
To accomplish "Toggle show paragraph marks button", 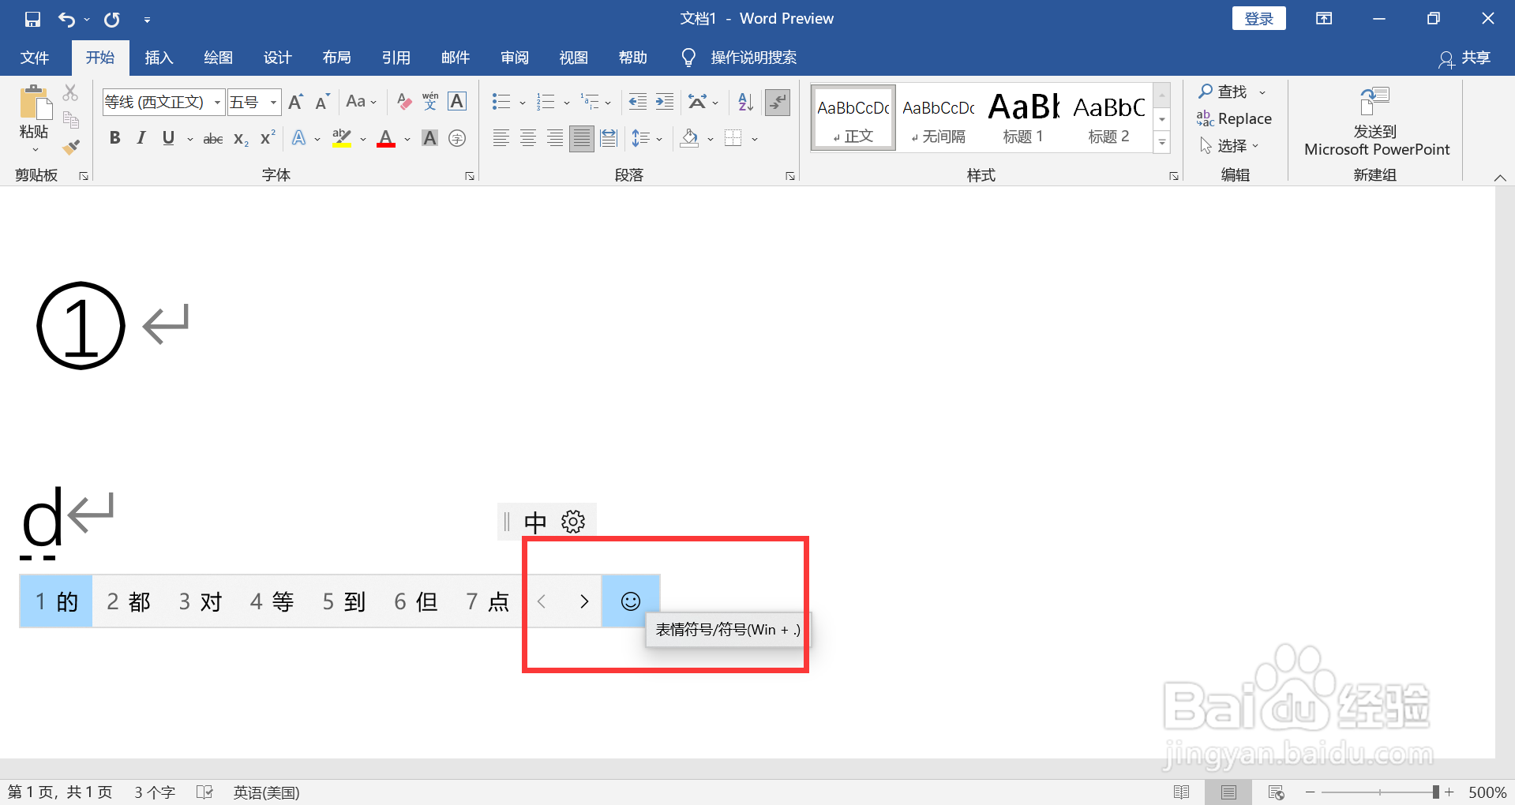I will click(778, 102).
